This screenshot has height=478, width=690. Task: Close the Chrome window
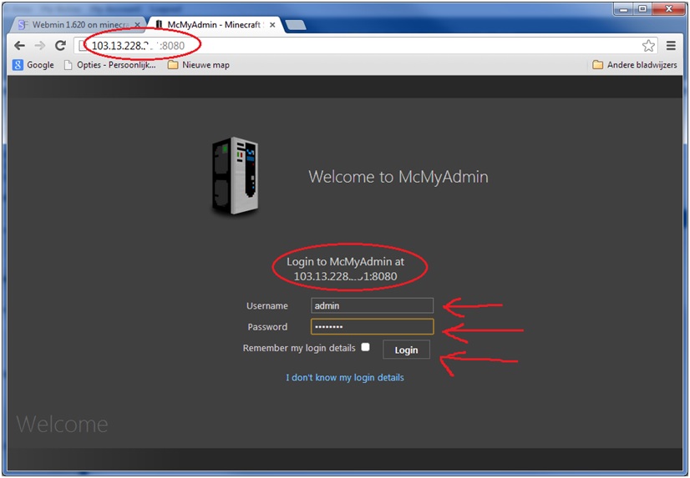click(669, 9)
